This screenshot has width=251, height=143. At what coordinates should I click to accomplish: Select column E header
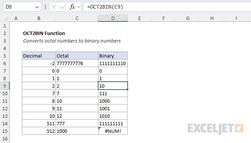(139, 18)
